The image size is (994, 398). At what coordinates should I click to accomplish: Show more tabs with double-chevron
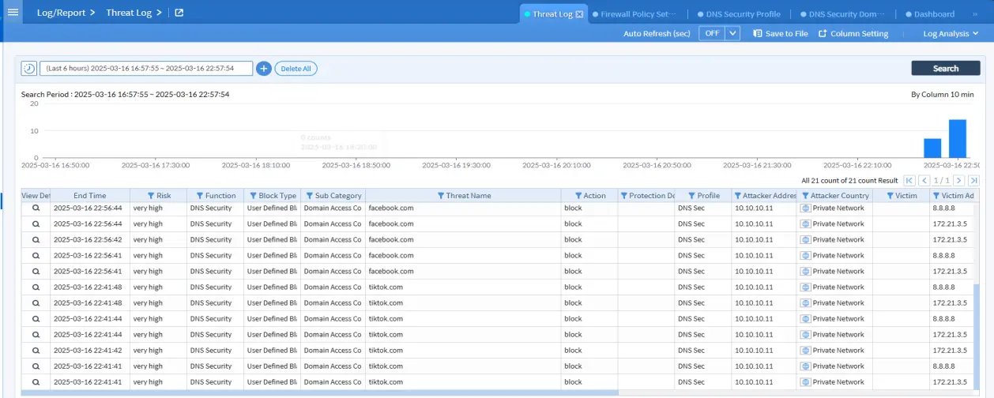click(974, 14)
